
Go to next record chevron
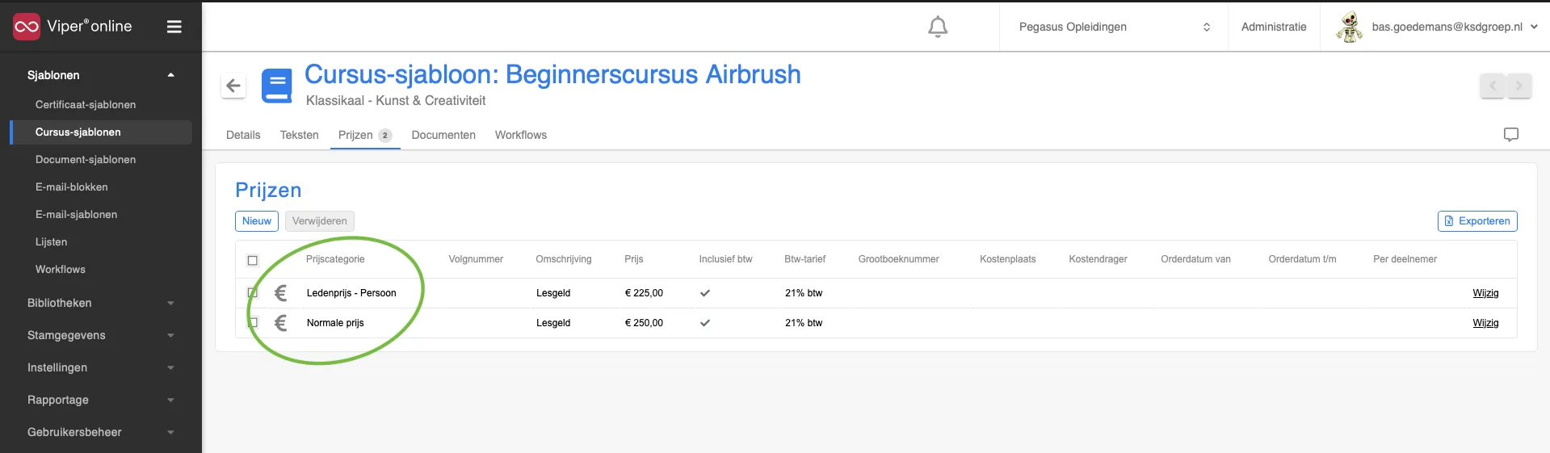[x=1518, y=86]
